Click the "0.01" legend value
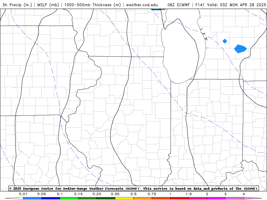 point(23,194)
